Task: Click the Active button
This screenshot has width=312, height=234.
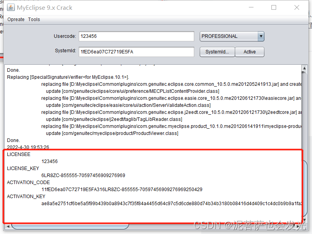Action: (x=250, y=52)
